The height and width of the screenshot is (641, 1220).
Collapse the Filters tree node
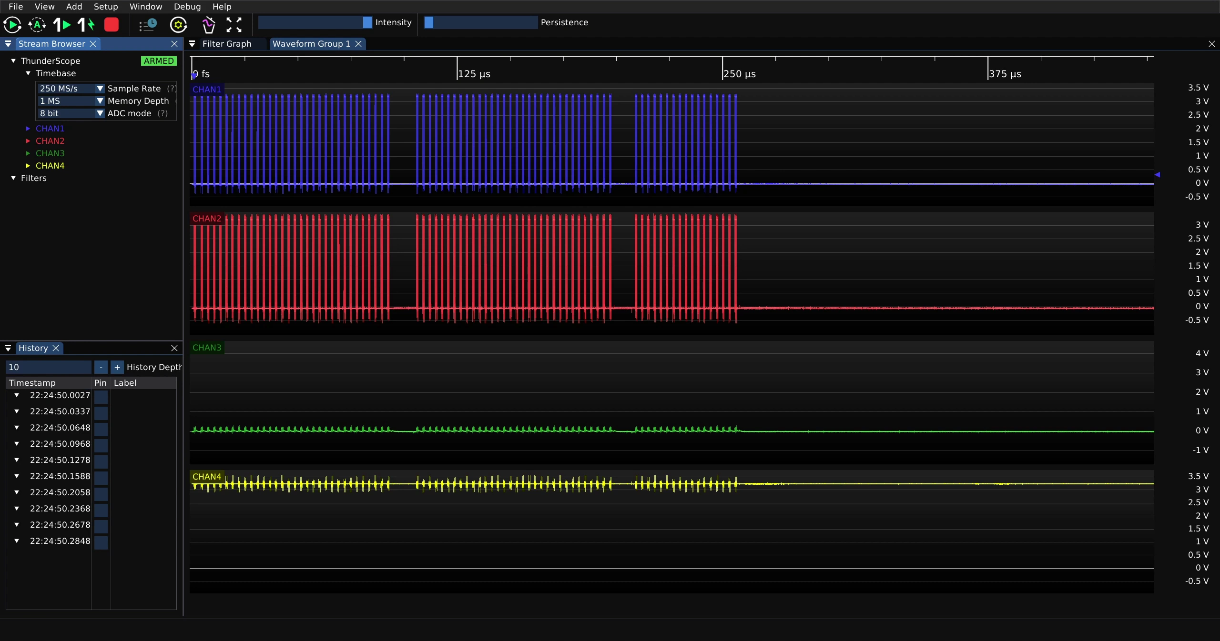pyautogui.click(x=13, y=178)
